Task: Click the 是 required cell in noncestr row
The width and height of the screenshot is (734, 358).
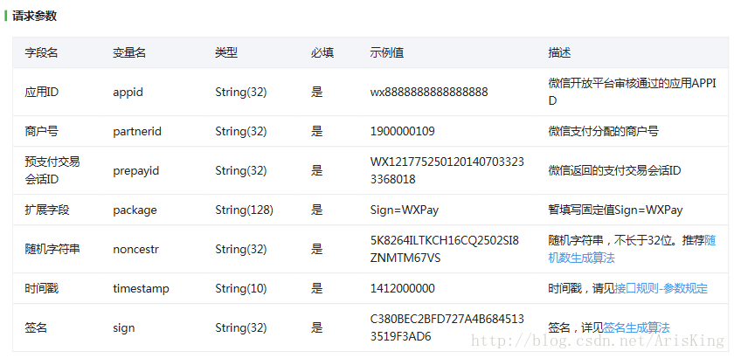Action: click(317, 249)
